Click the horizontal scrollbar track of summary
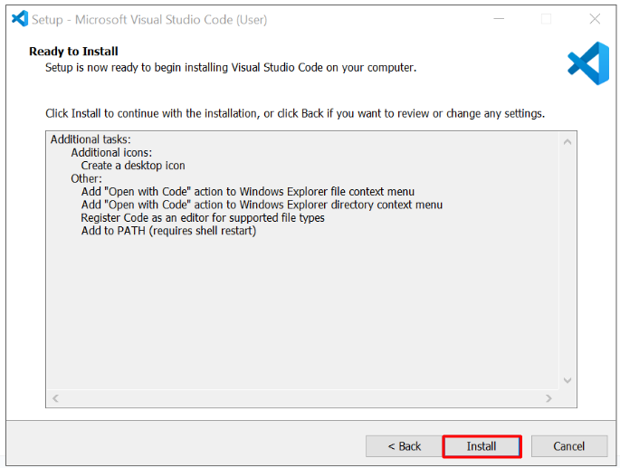This screenshot has height=468, width=620. [301, 398]
